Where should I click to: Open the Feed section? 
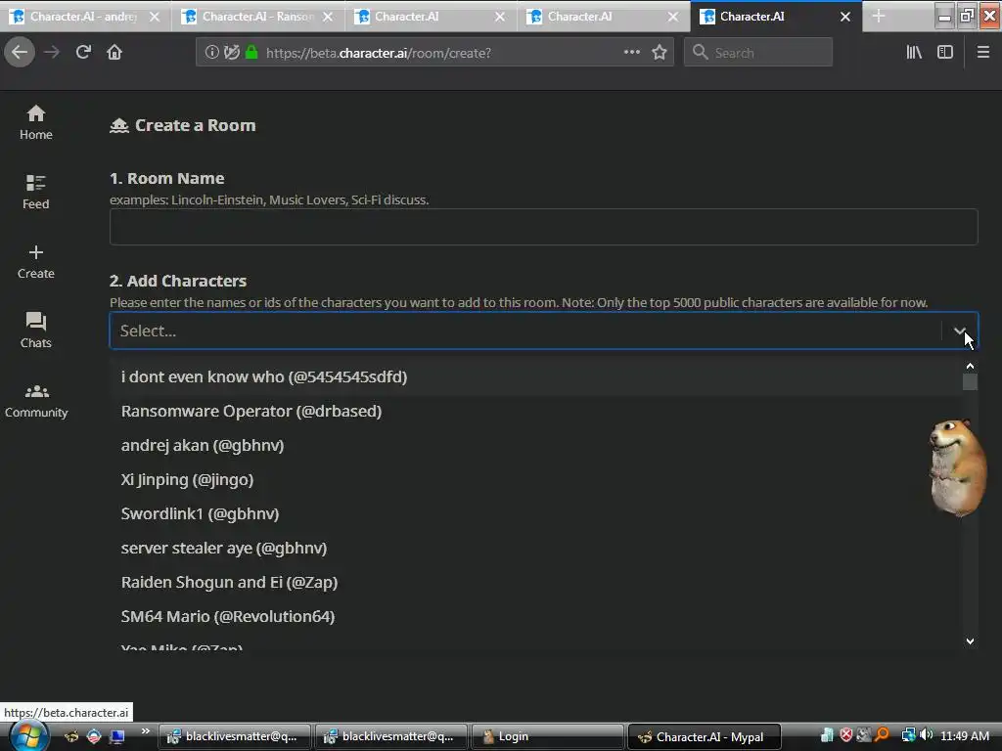pyautogui.click(x=36, y=192)
